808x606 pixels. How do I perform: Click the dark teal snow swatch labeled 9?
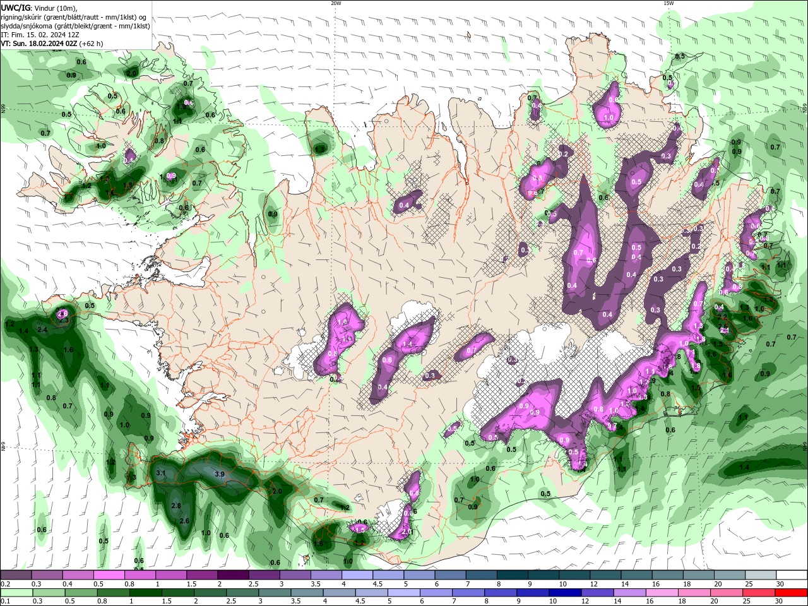coord(543,575)
